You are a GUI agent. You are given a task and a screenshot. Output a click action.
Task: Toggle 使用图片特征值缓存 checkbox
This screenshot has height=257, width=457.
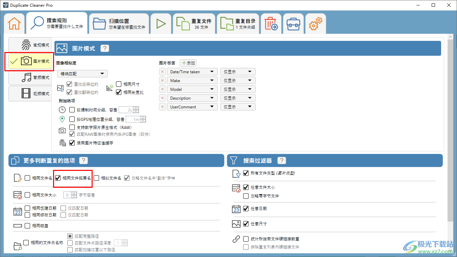click(x=72, y=143)
